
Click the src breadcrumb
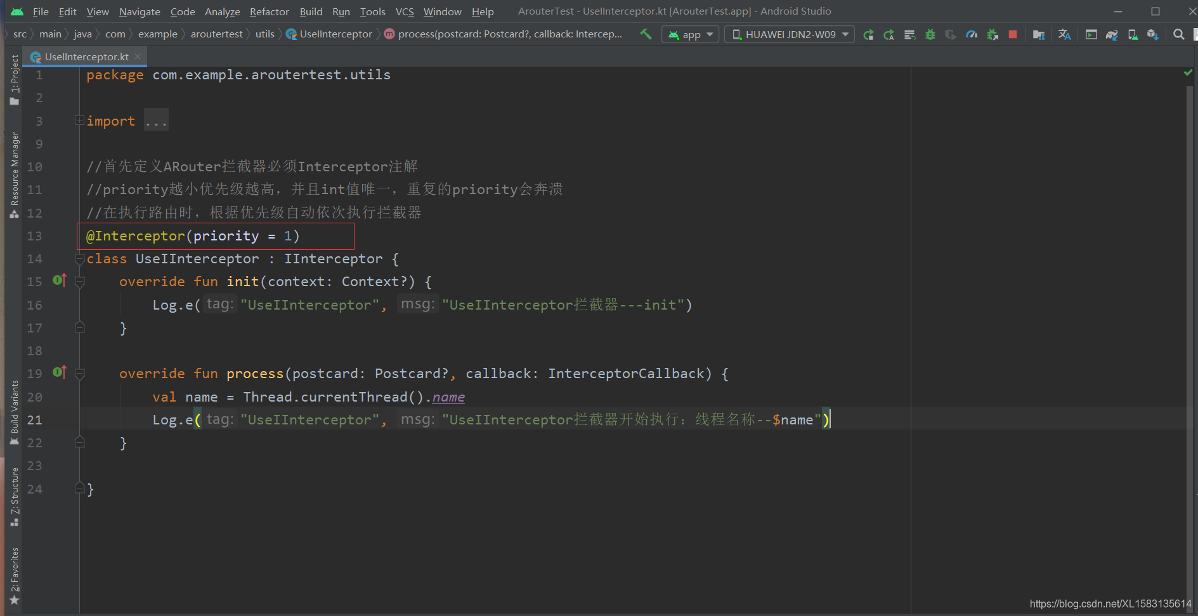[x=20, y=34]
